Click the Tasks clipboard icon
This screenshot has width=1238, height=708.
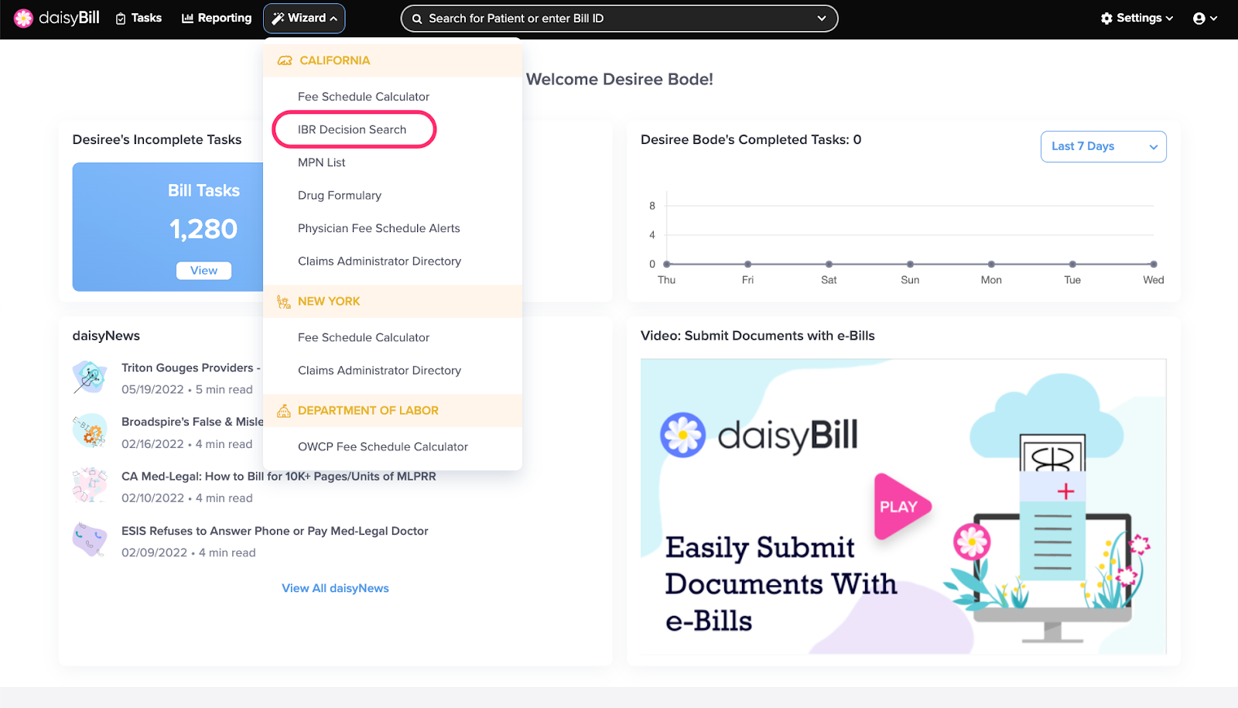coord(121,19)
